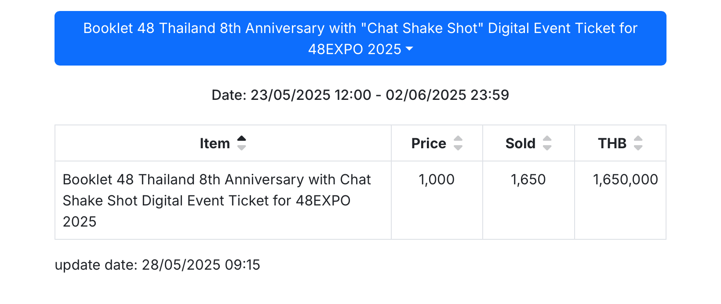Click the sort icon beside THB header

[x=638, y=143]
